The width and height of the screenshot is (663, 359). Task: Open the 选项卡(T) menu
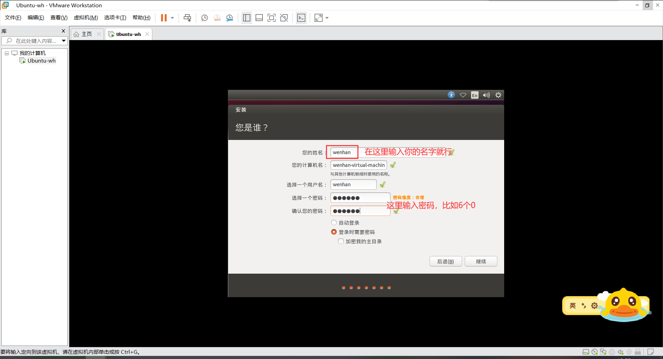pyautogui.click(x=115, y=18)
